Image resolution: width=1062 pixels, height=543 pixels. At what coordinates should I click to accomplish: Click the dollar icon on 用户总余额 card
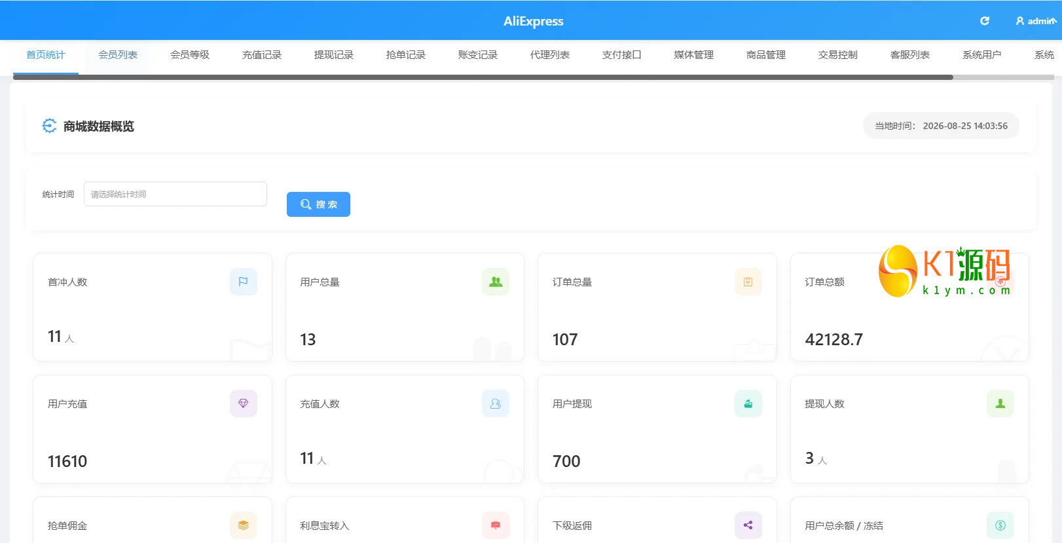(1000, 525)
